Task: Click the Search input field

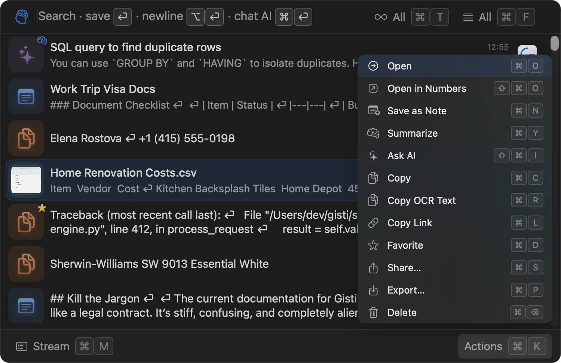Action: click(175, 16)
